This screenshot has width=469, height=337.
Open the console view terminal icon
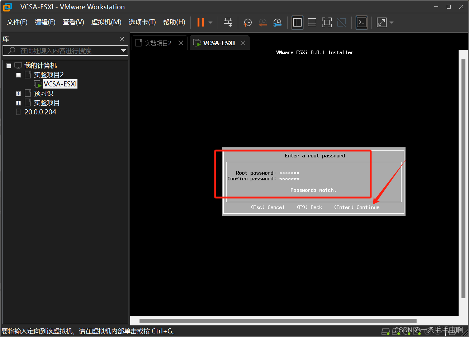361,23
